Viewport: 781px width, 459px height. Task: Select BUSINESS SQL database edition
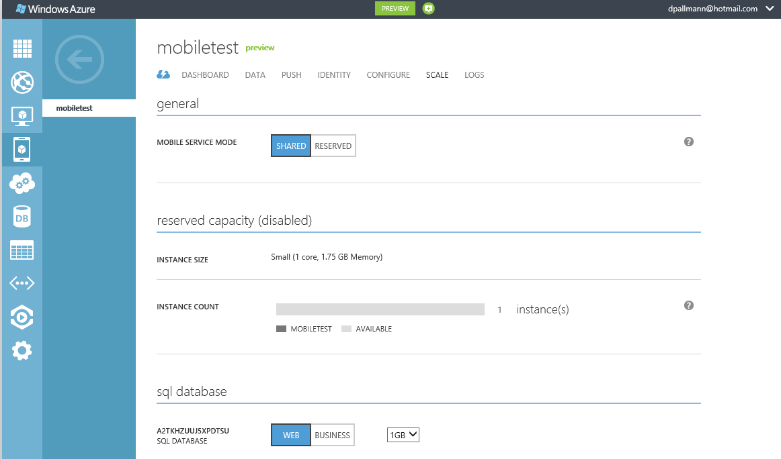(333, 435)
